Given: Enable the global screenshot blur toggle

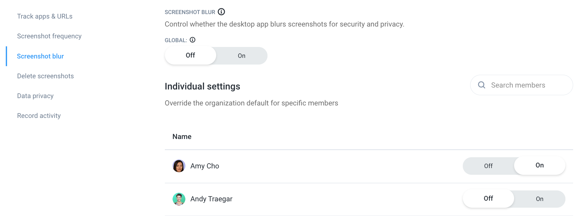Looking at the screenshot, I should (x=241, y=56).
